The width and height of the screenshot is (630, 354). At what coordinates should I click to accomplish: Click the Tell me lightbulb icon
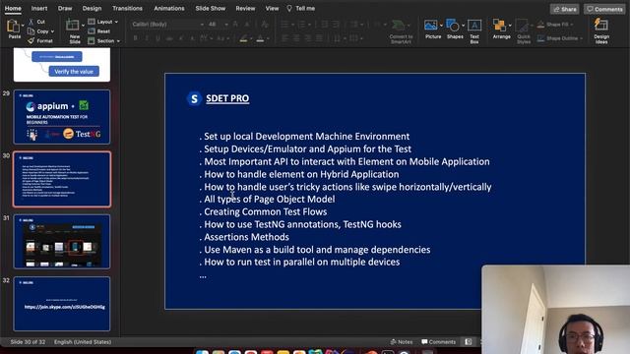289,8
